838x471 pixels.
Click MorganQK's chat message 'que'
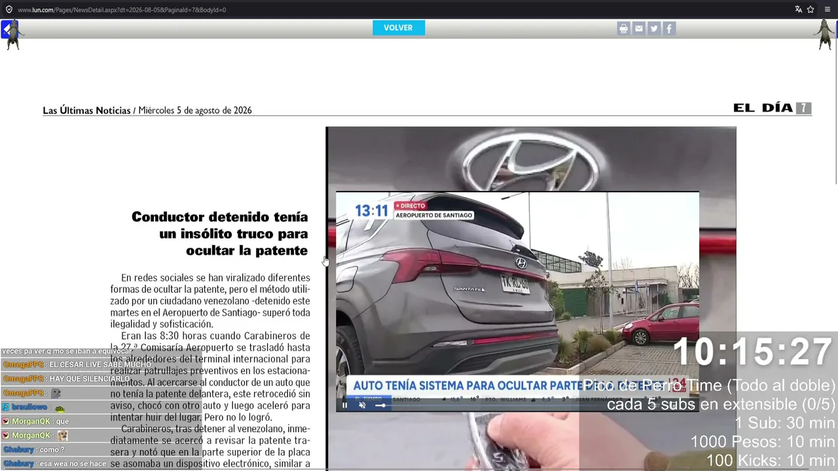tap(62, 422)
